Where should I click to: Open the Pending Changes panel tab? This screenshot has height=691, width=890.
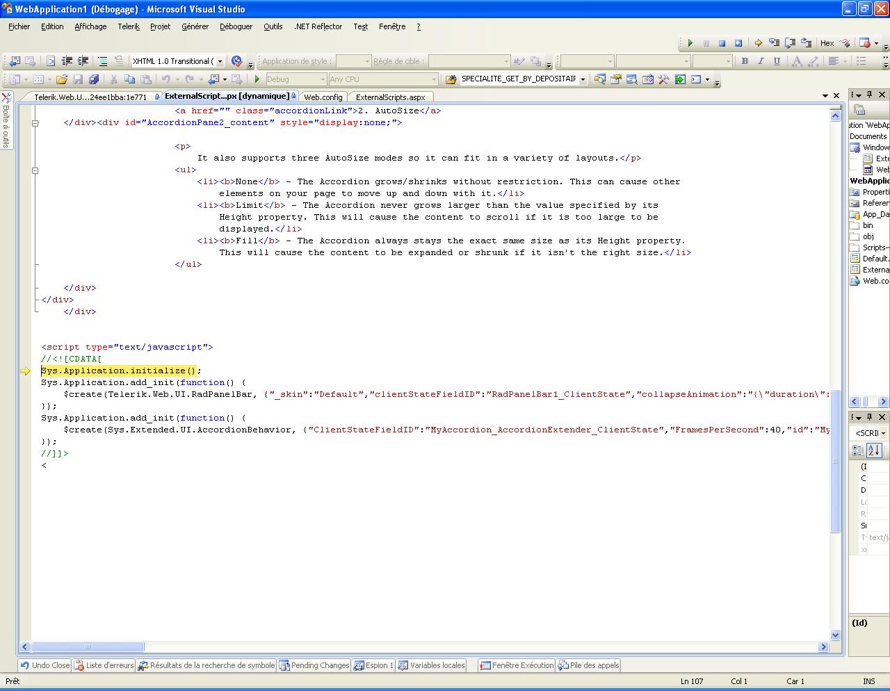coord(314,665)
